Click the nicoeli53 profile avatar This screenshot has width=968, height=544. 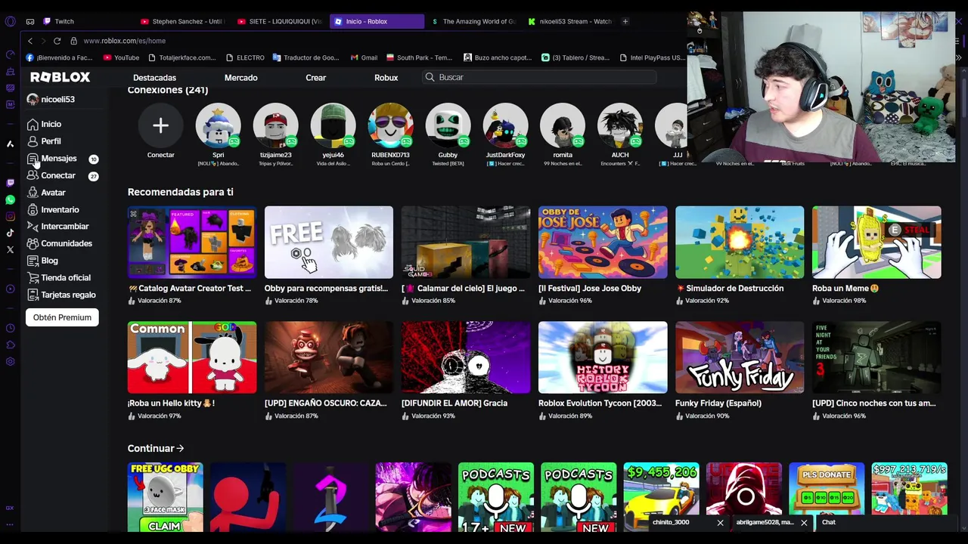tap(33, 99)
